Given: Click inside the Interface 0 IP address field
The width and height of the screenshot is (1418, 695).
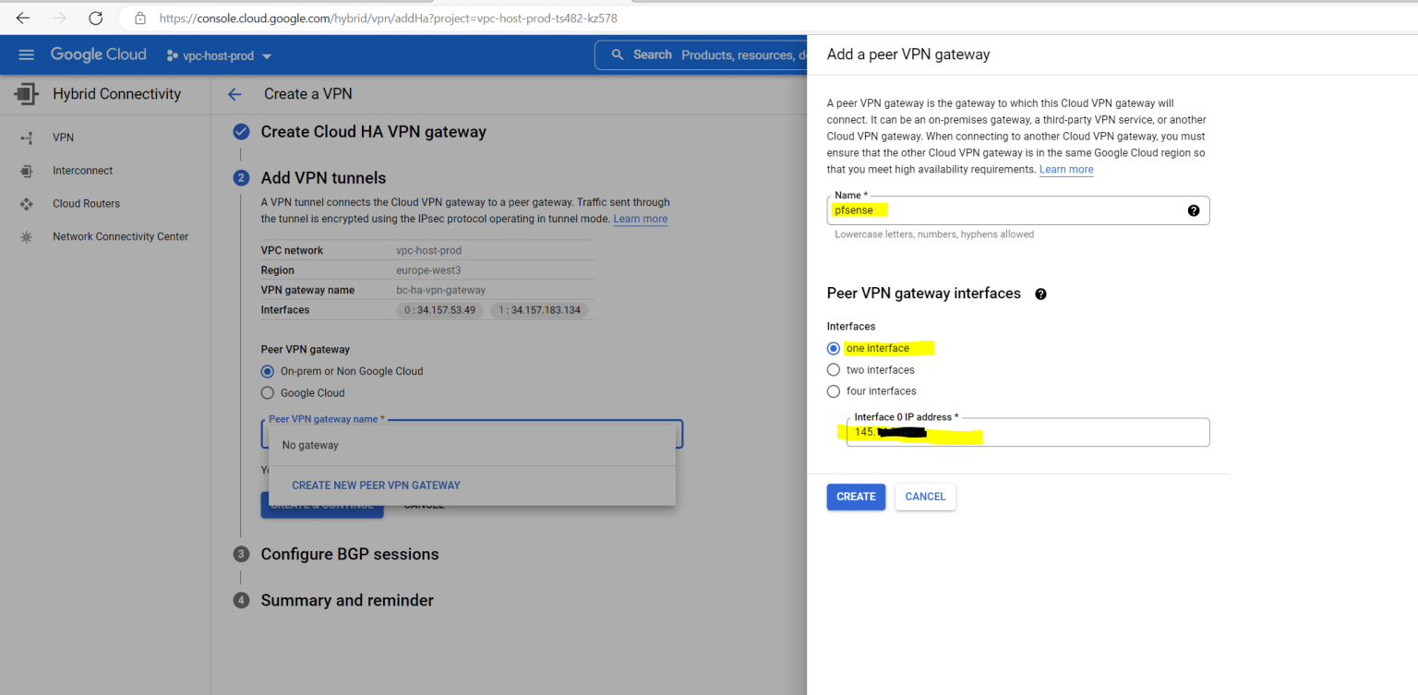Looking at the screenshot, I should point(1027,432).
